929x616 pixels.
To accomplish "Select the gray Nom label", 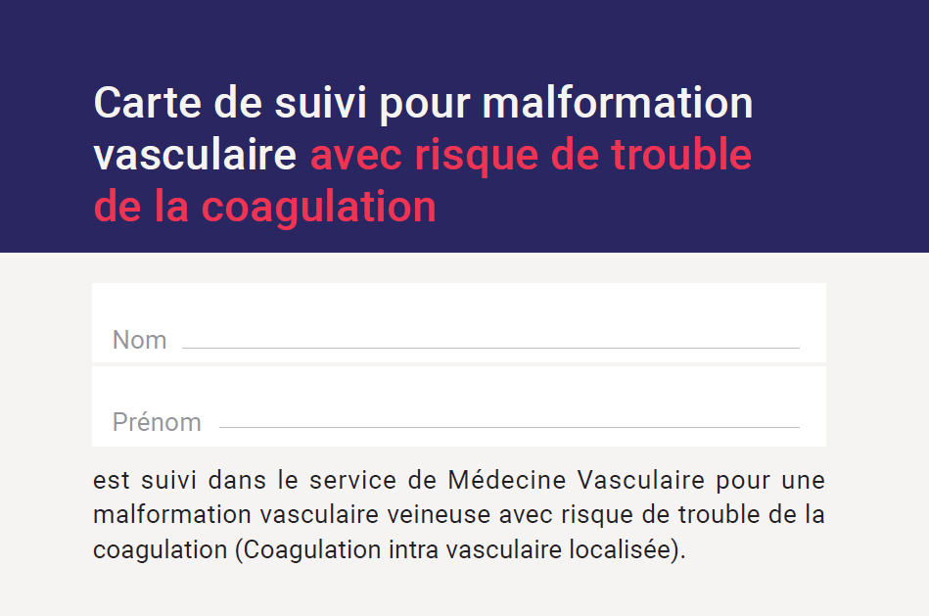I will [140, 340].
